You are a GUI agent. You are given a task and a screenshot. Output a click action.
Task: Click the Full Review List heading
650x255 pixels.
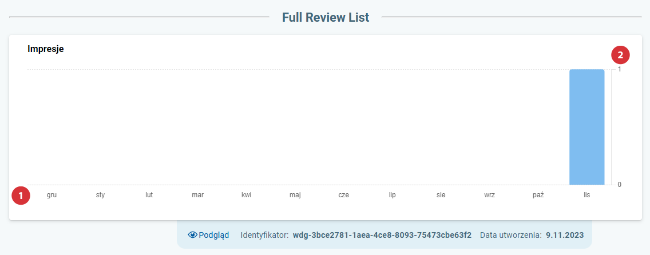[326, 17]
